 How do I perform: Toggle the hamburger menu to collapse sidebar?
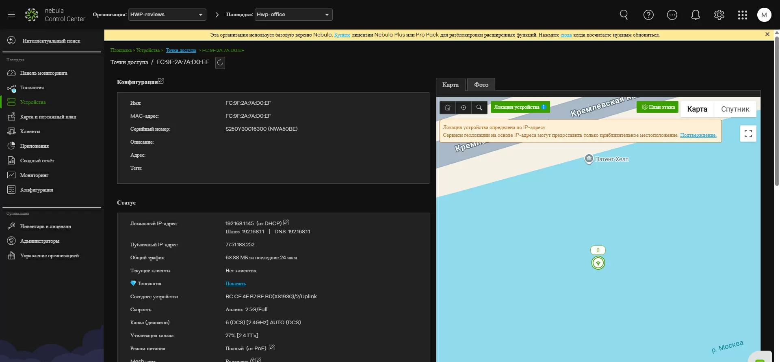pyautogui.click(x=11, y=15)
